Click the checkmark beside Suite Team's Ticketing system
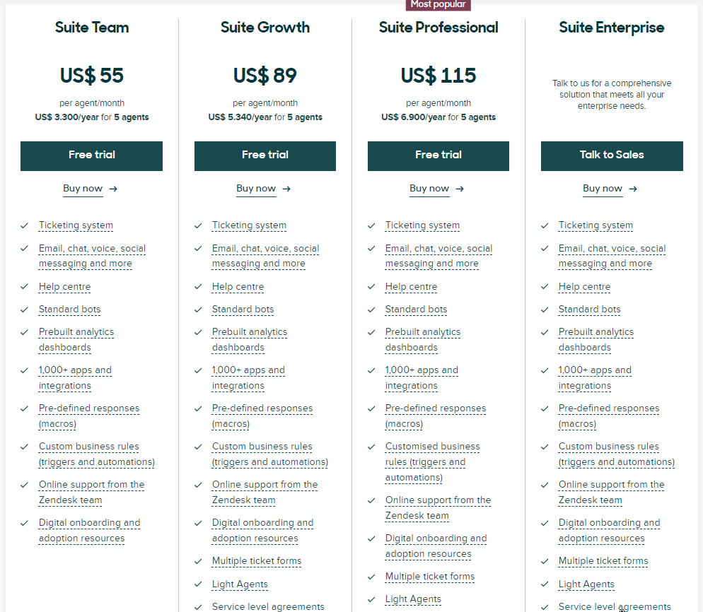The height and width of the screenshot is (612, 703). (x=24, y=225)
